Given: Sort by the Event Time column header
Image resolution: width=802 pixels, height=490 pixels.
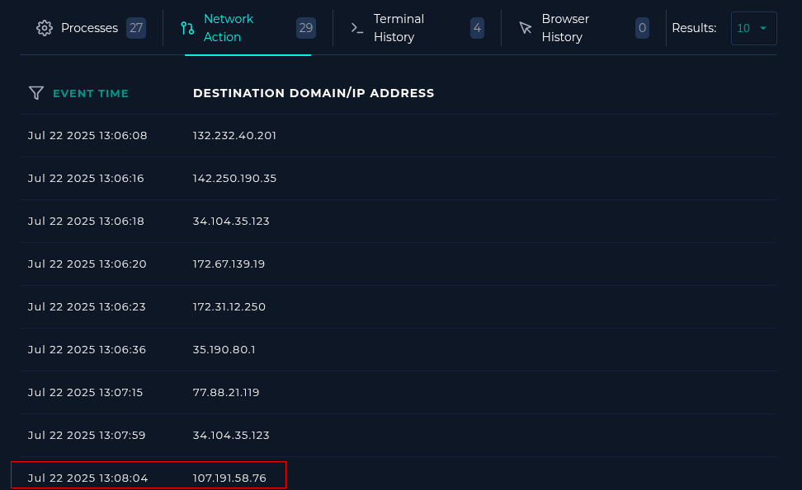Looking at the screenshot, I should (91, 93).
